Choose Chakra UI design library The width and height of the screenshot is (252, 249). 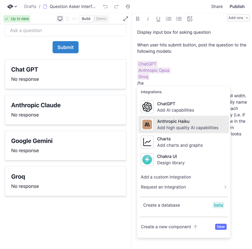click(x=184, y=160)
